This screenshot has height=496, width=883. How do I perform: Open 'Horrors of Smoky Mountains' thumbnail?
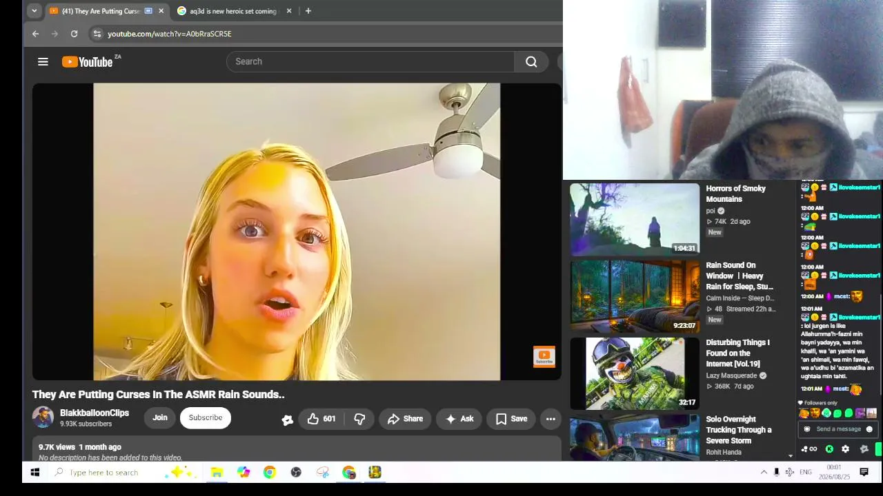pyautogui.click(x=635, y=219)
